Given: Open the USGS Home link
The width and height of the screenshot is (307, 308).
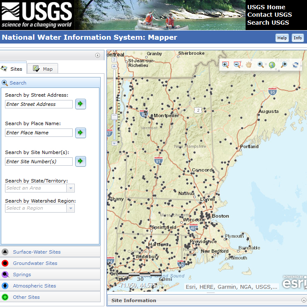Looking at the screenshot, I should [266, 7].
